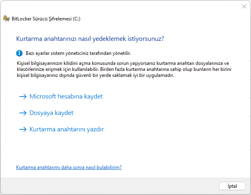251x195 pixels.
Task: Click the BitLocker key icon in title
Action: (6, 19)
